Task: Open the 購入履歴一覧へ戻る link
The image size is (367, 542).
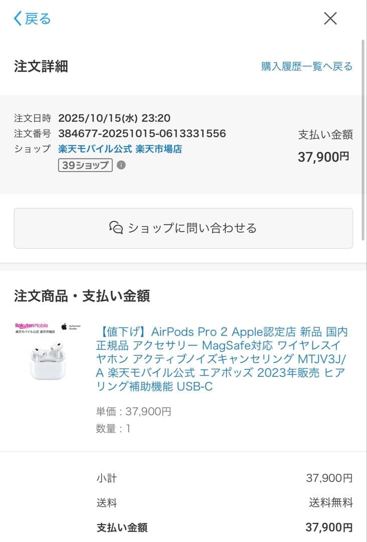Action: [x=306, y=66]
